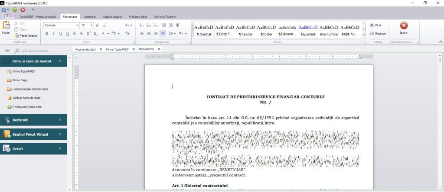Click the red X icon in quick access
Screen dimensions: 444x192
tap(23, 10)
